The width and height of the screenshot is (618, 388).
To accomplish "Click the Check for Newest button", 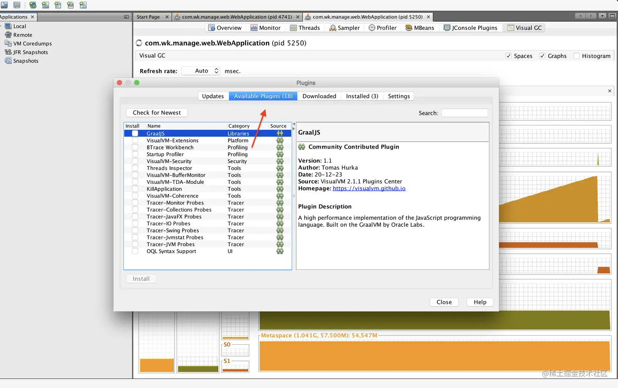I will point(157,112).
